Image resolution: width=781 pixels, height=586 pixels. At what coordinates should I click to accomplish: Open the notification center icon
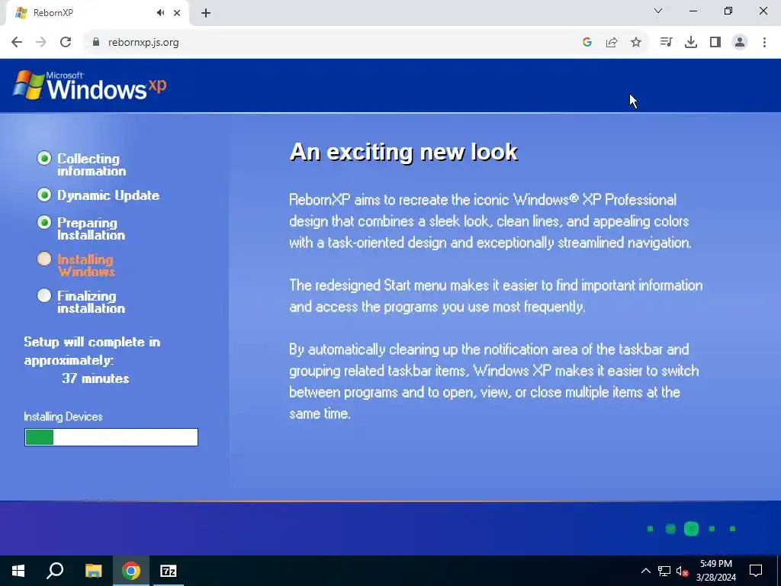click(756, 571)
